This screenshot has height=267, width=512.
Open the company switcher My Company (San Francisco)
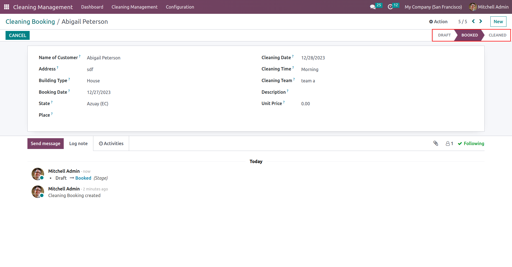click(x=433, y=7)
